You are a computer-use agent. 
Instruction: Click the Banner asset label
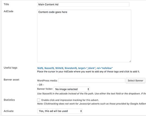[x=11, y=80]
